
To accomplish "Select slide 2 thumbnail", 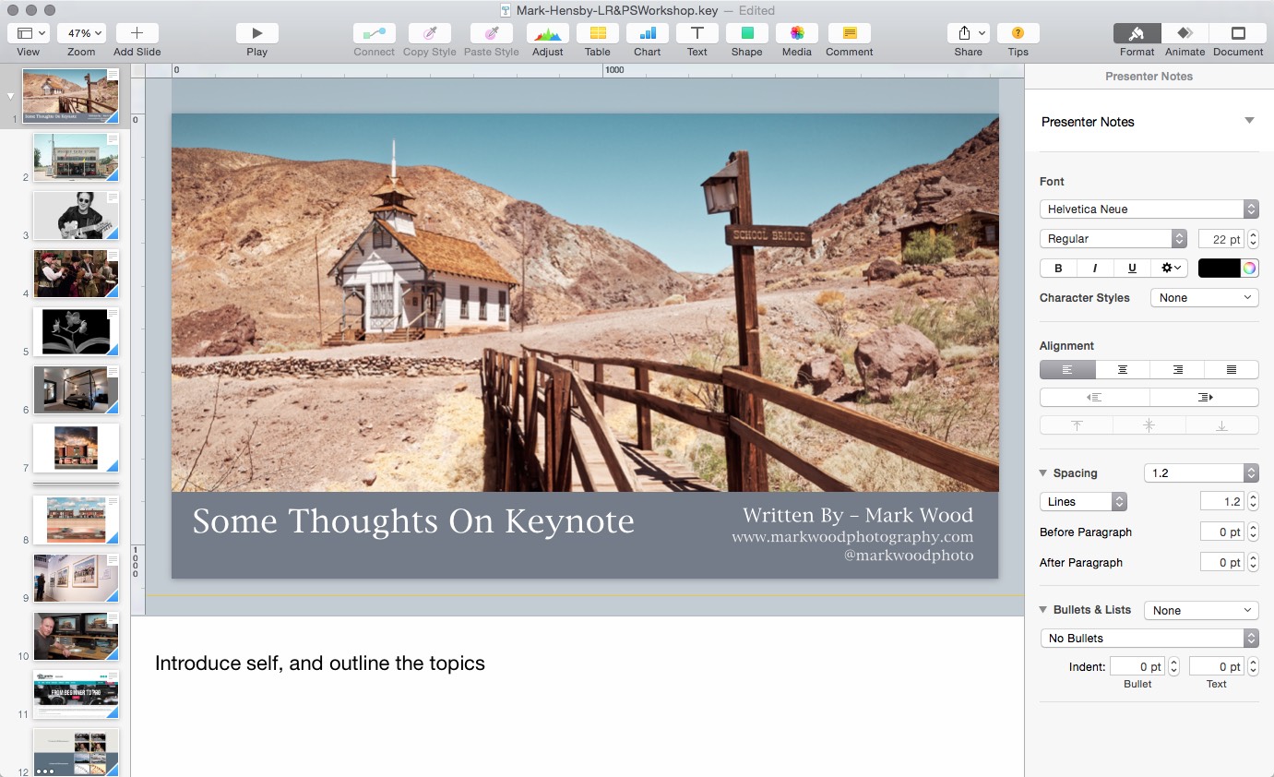I will tap(76, 158).
